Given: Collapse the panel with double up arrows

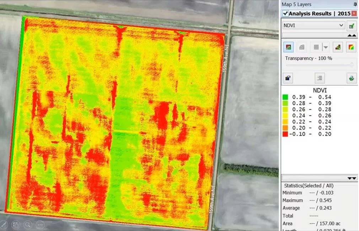Looking at the screenshot, I should click(x=352, y=36).
